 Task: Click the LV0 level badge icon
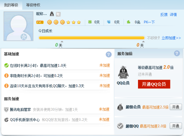40,22
